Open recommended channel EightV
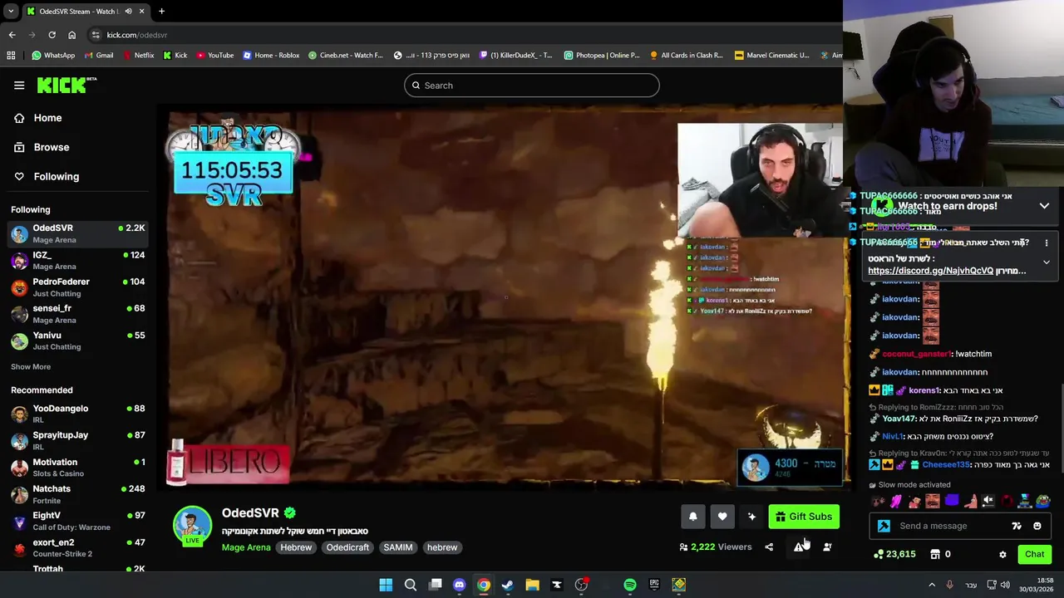 pos(78,521)
